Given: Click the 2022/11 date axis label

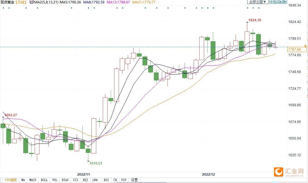Looking at the screenshot, I should pos(83,174).
